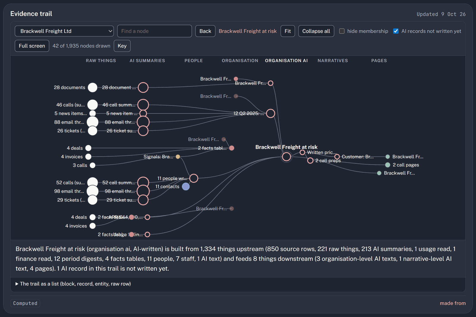
Task: Select the Written pric... ring node
Action: (302, 152)
